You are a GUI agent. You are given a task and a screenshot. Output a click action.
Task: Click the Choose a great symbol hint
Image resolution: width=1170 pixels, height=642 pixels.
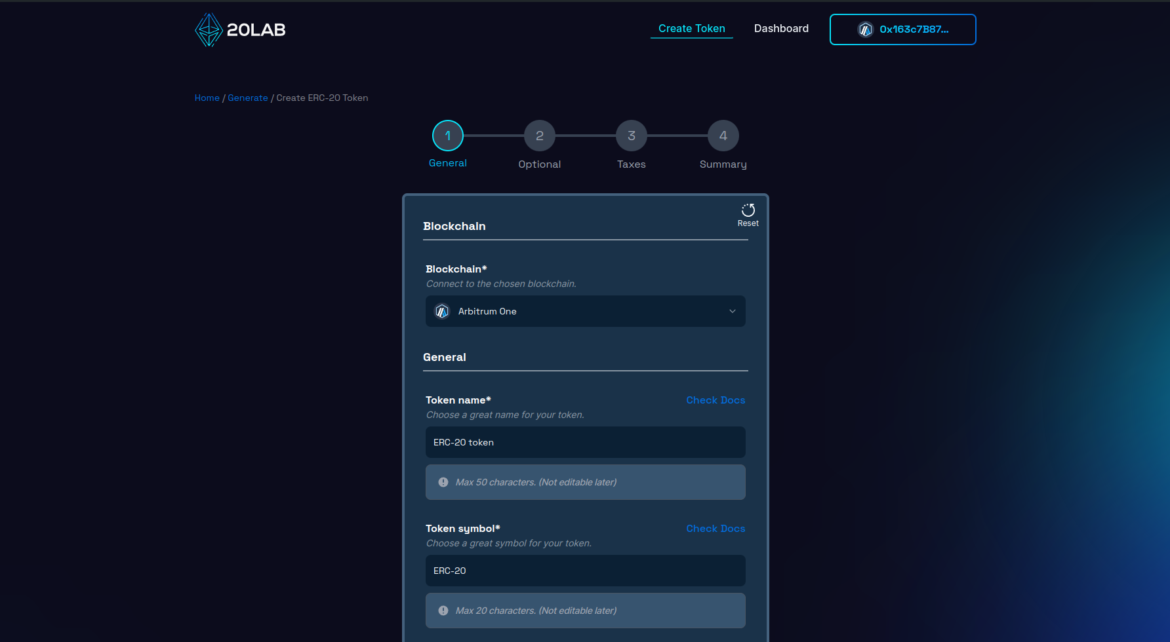click(x=509, y=543)
